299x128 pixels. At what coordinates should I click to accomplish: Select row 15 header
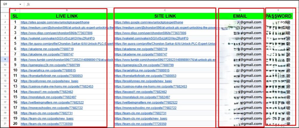coord(5,92)
